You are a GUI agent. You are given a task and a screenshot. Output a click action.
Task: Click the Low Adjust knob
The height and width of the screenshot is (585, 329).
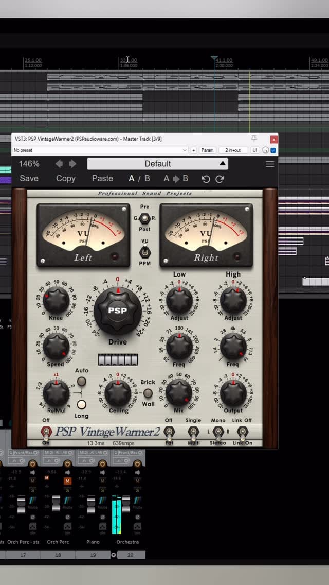pos(179,301)
